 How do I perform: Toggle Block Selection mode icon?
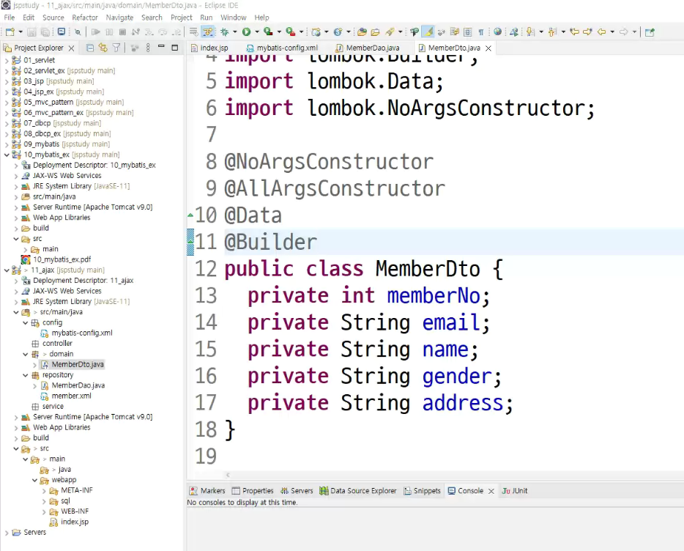(x=468, y=32)
